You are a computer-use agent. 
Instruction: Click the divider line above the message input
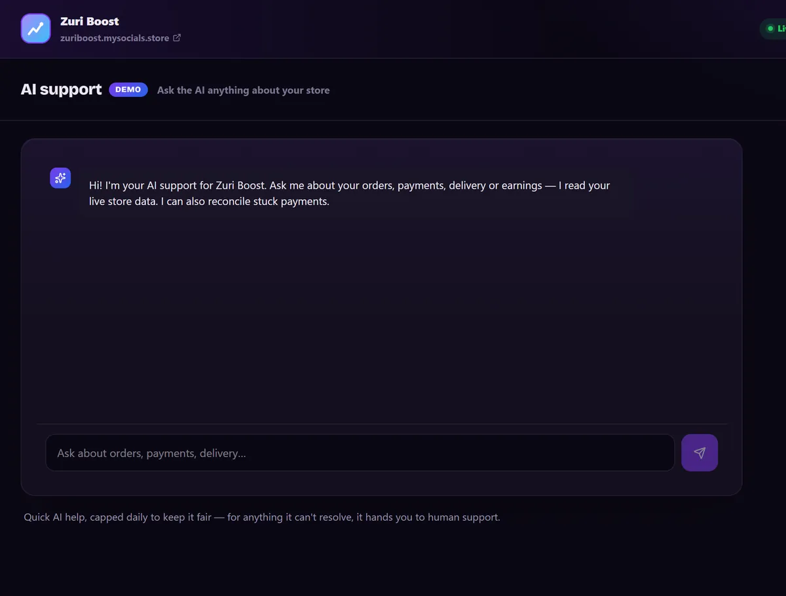tap(382, 424)
